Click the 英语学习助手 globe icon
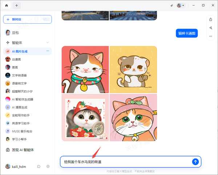Viewport: 218px width, 175px height. 8,123
